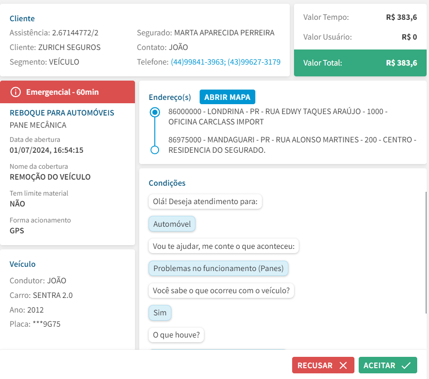Click the Mandaguari Residencia do Segurado address

click(x=292, y=145)
